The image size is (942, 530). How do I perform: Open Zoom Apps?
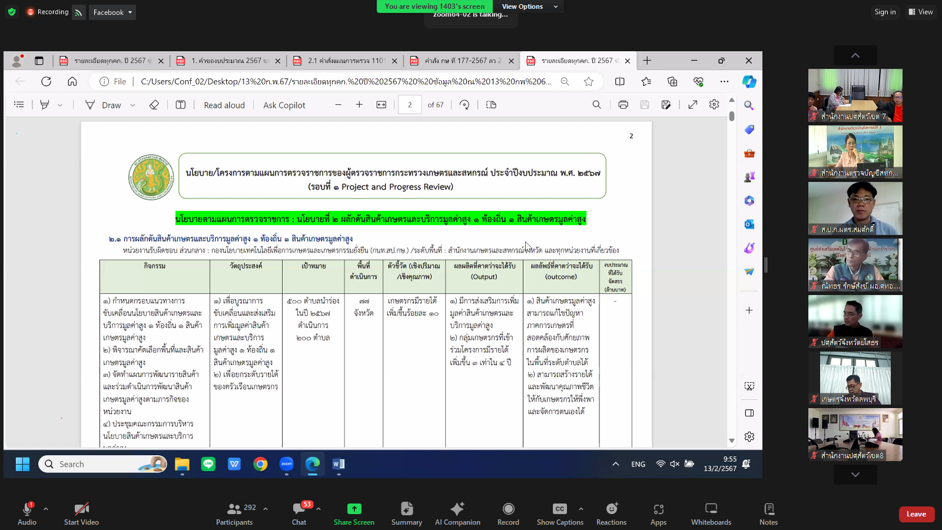[658, 514]
